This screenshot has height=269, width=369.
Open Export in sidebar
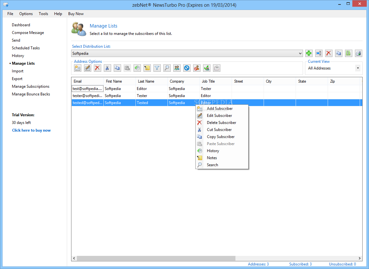pos(17,79)
